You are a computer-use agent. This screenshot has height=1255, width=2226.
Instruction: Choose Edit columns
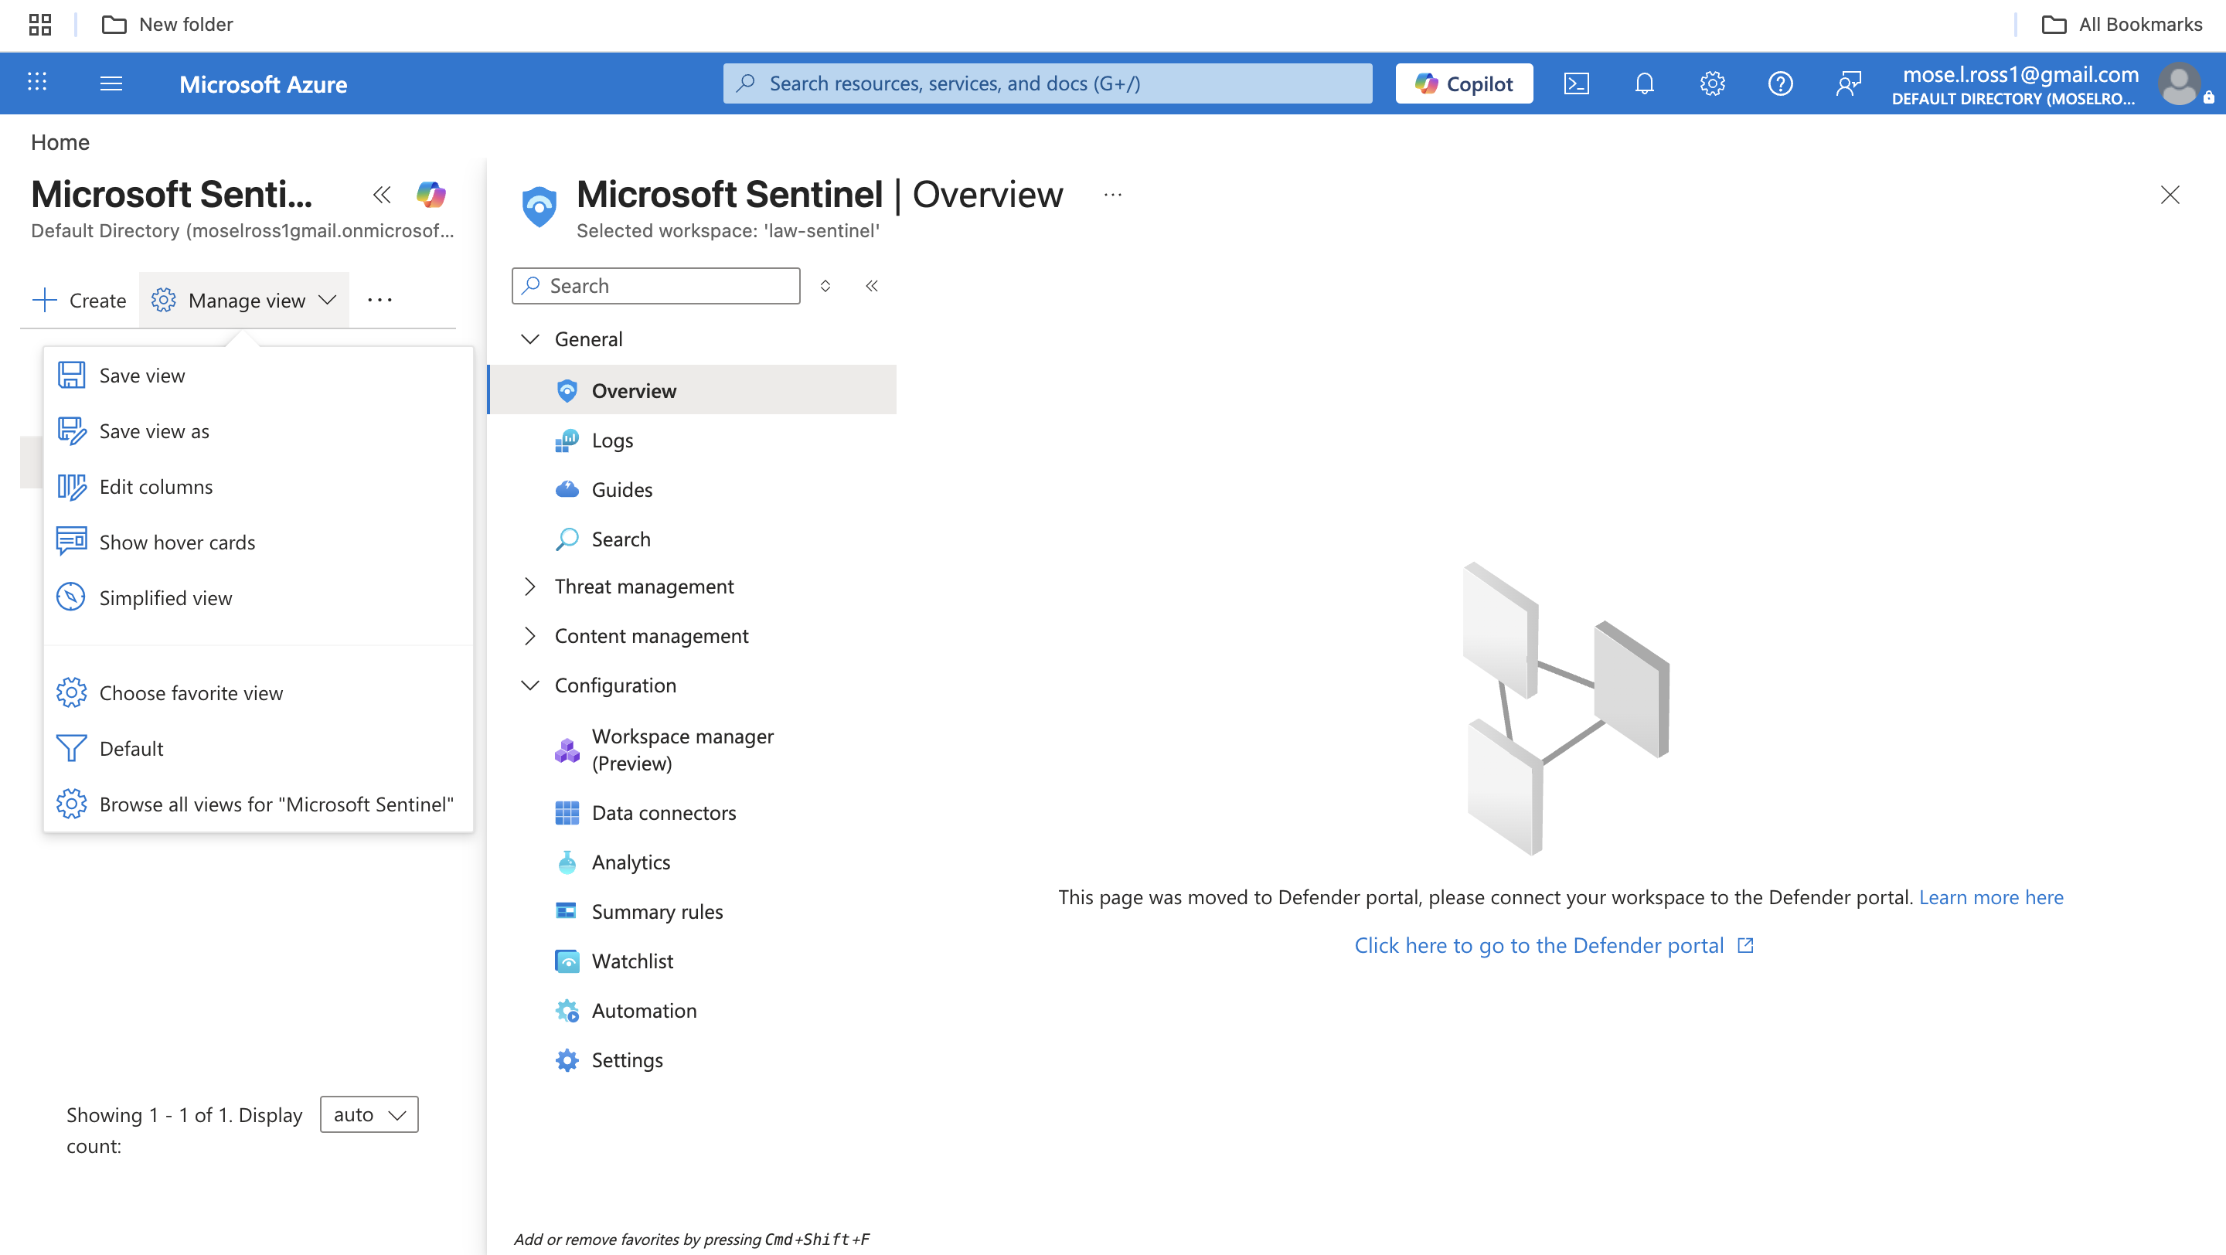258,486
